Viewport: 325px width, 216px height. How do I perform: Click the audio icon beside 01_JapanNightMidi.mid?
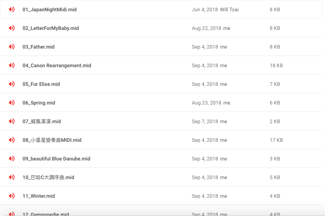point(12,9)
